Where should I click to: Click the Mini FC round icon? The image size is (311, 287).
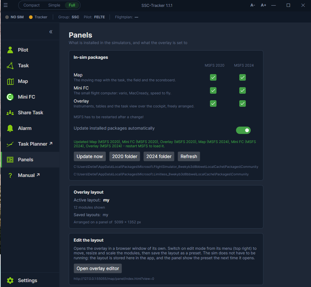[10, 97]
